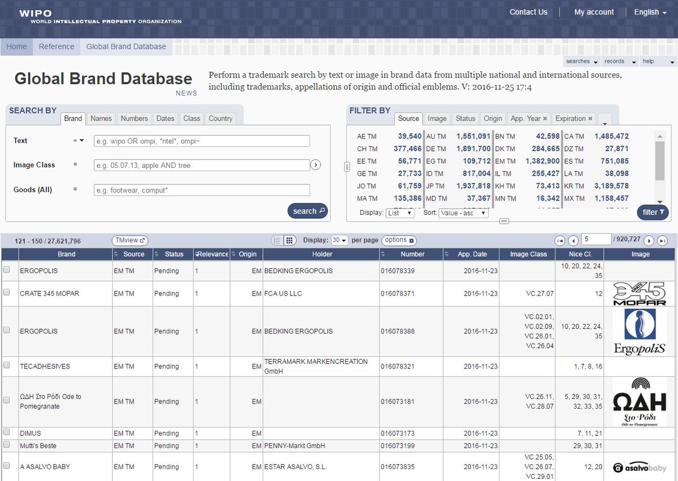678x481 pixels.
Task: Open the image class picker arrow
Action: pyautogui.click(x=316, y=165)
